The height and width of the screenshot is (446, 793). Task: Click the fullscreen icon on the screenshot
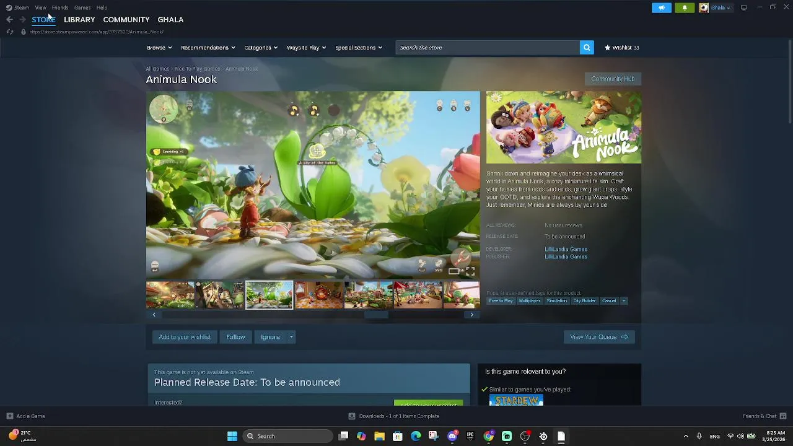coord(470,271)
